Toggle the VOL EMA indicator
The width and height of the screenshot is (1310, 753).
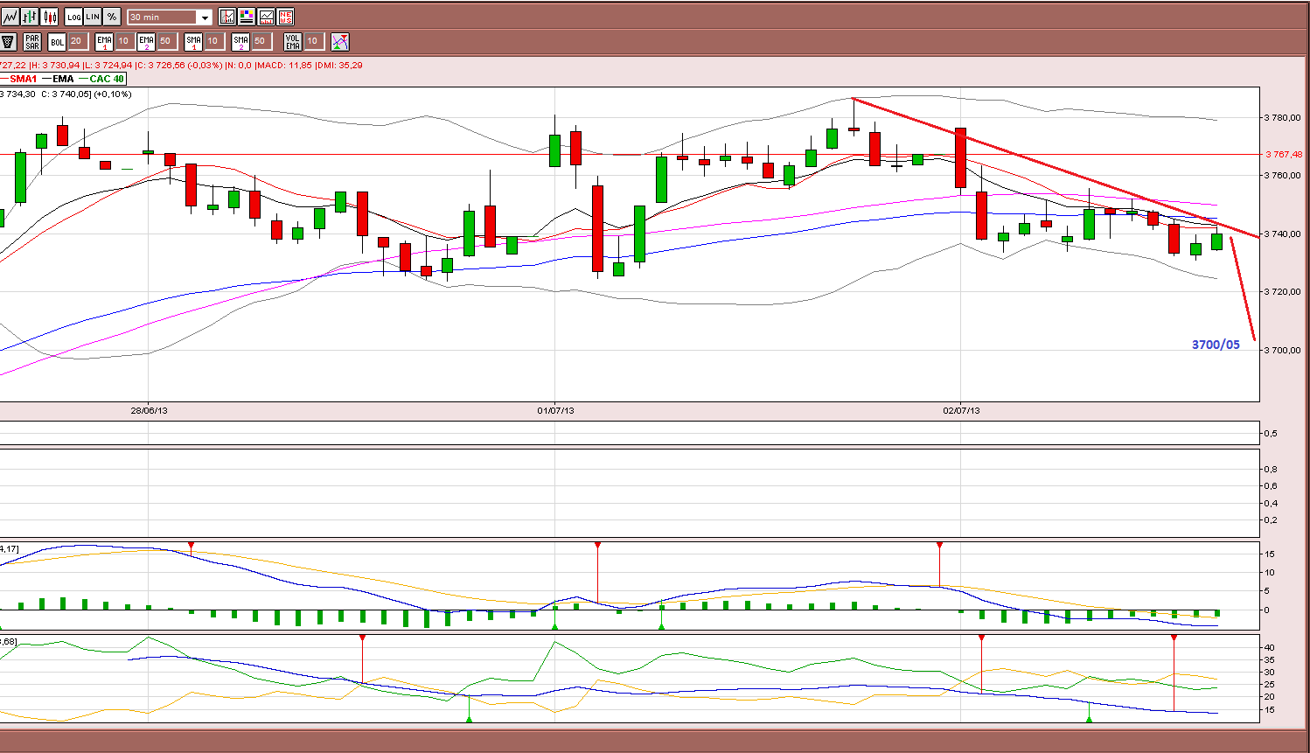(293, 41)
